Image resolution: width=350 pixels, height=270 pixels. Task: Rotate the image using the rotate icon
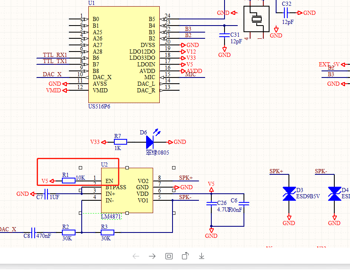click(x=185, y=256)
